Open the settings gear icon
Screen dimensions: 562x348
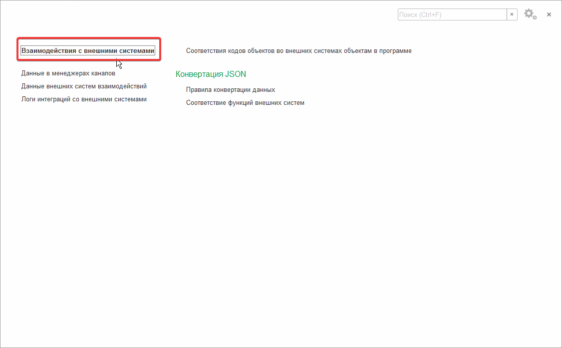click(530, 14)
